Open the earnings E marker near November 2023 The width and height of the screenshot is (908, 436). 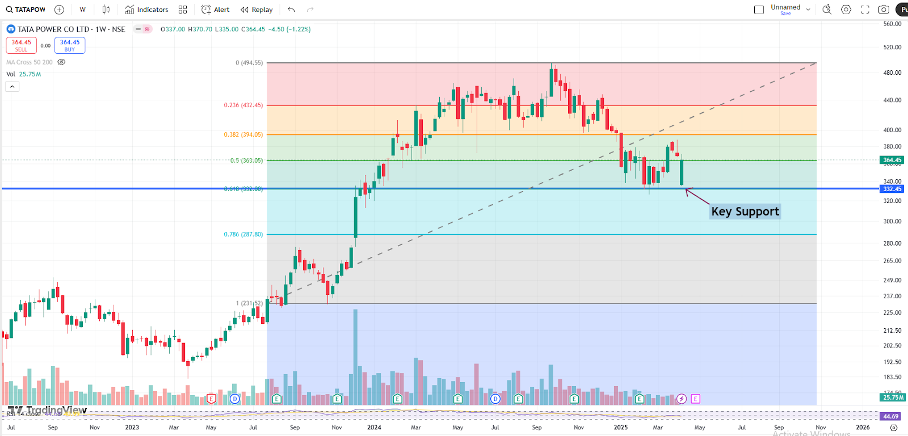(337, 399)
